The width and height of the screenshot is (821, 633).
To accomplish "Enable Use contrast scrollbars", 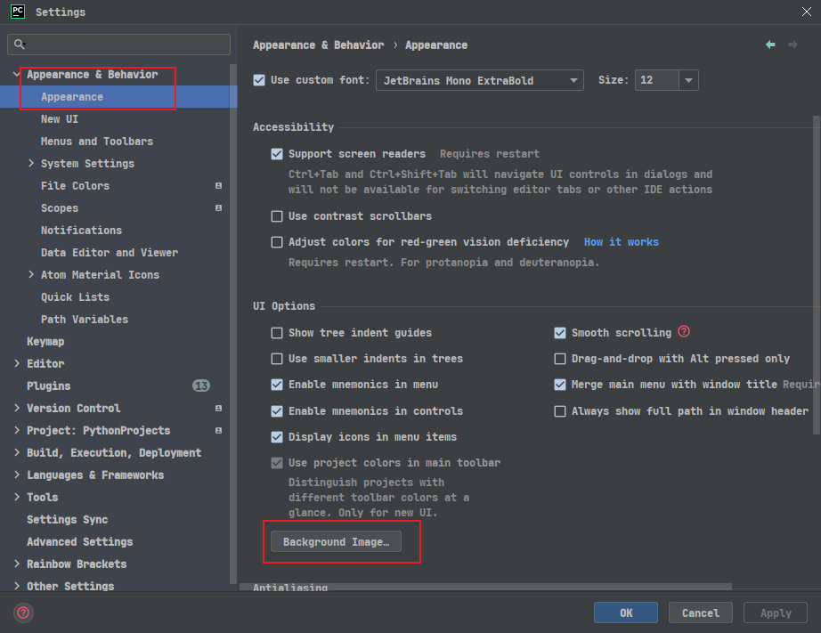I will tap(277, 216).
